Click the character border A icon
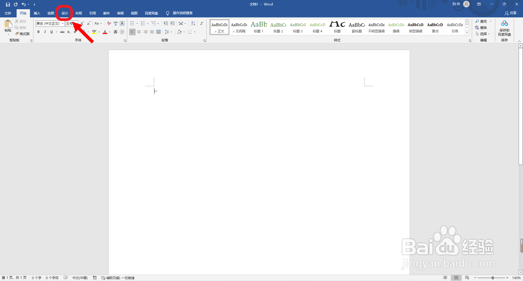523x281 pixels. (122, 23)
